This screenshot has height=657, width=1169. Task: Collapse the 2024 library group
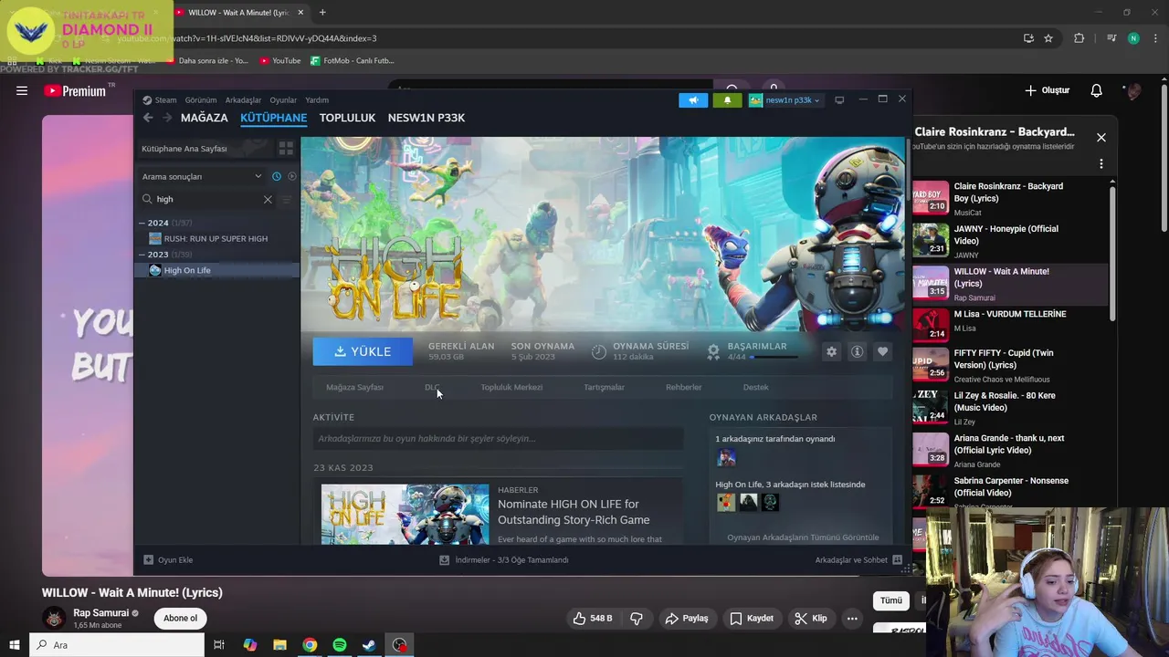(x=142, y=223)
